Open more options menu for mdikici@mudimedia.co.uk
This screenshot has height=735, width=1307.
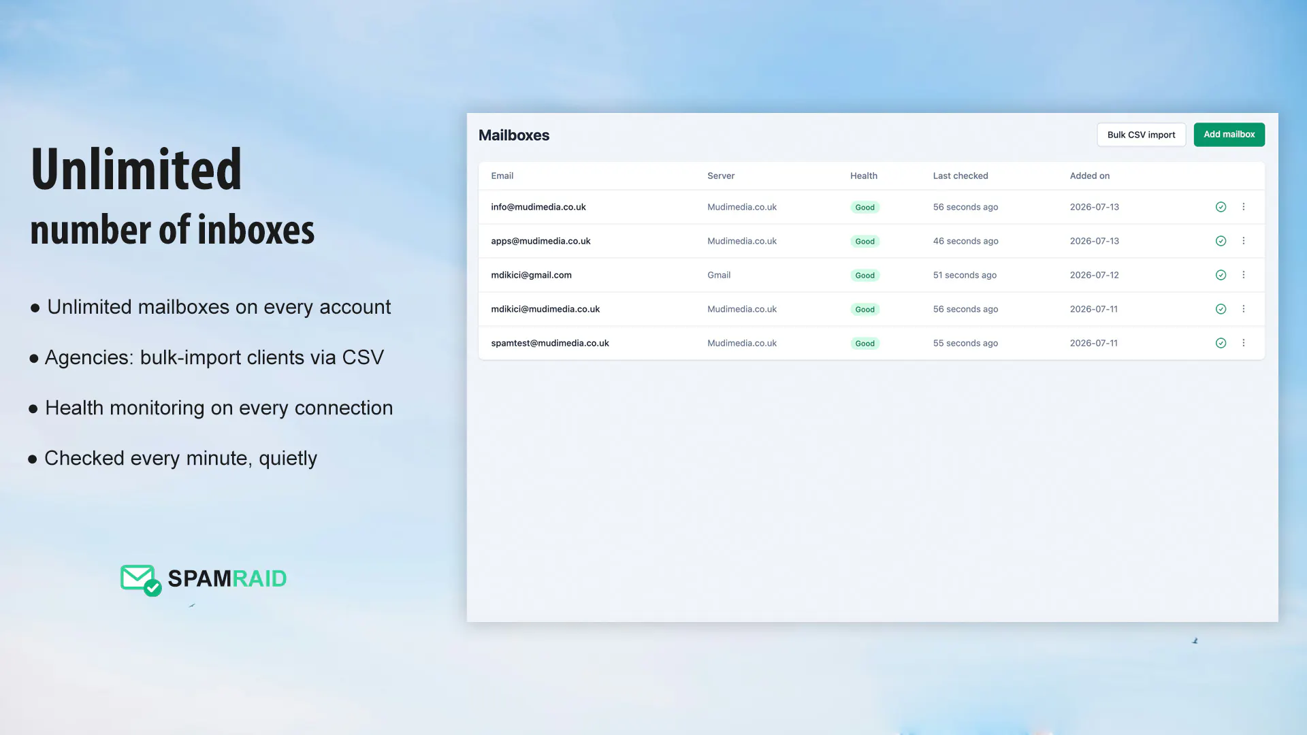(x=1243, y=309)
